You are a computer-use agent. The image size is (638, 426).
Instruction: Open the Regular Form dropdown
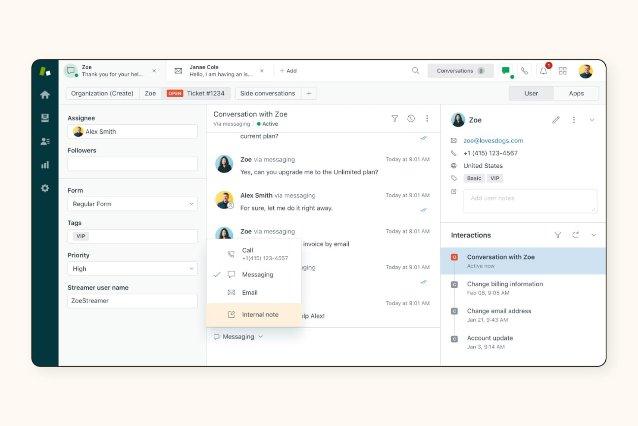point(132,204)
